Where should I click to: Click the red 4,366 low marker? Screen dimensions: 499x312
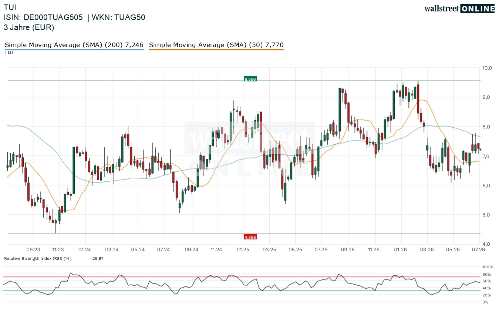[250, 237]
